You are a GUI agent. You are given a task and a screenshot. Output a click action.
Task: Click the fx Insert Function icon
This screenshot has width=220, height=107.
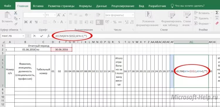coord(48,36)
